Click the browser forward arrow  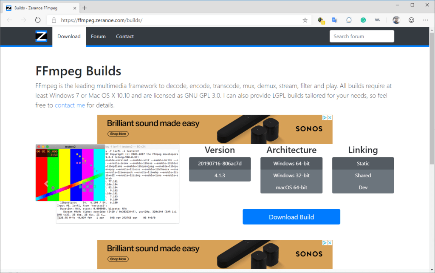[x=24, y=20]
